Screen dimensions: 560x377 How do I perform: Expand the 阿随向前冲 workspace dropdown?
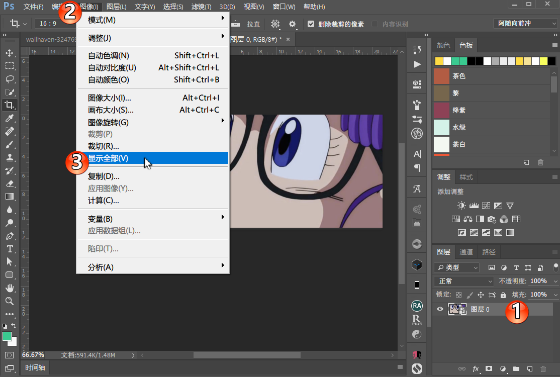524,24
